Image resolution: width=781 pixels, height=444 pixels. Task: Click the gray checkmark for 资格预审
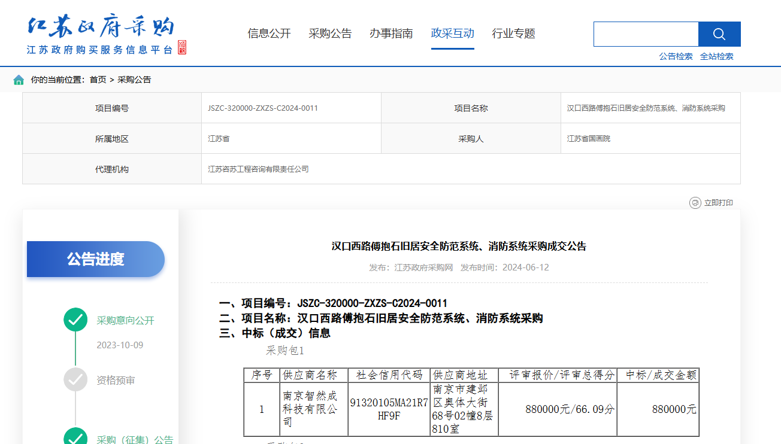click(75, 379)
